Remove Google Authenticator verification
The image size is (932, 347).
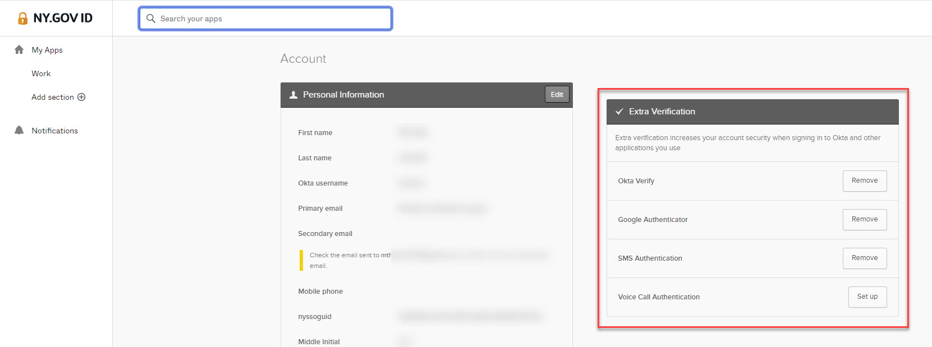click(864, 219)
